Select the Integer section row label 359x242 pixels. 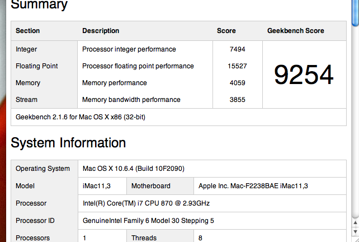(26, 49)
